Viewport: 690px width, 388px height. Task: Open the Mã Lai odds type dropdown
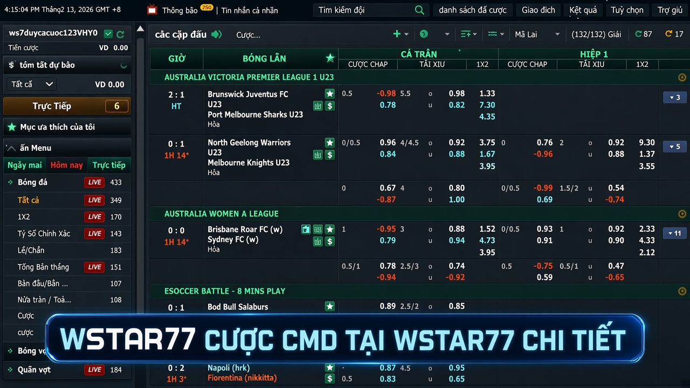537,34
